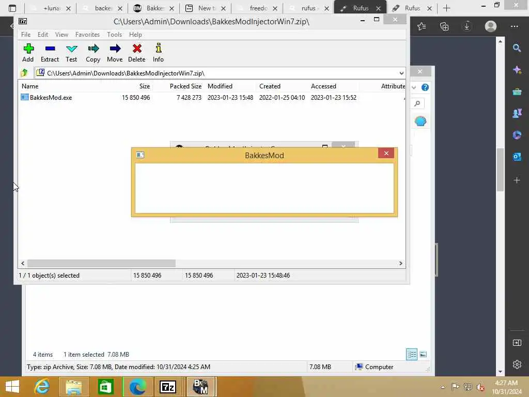
Task: Sort by the Name column header
Action: point(30,86)
